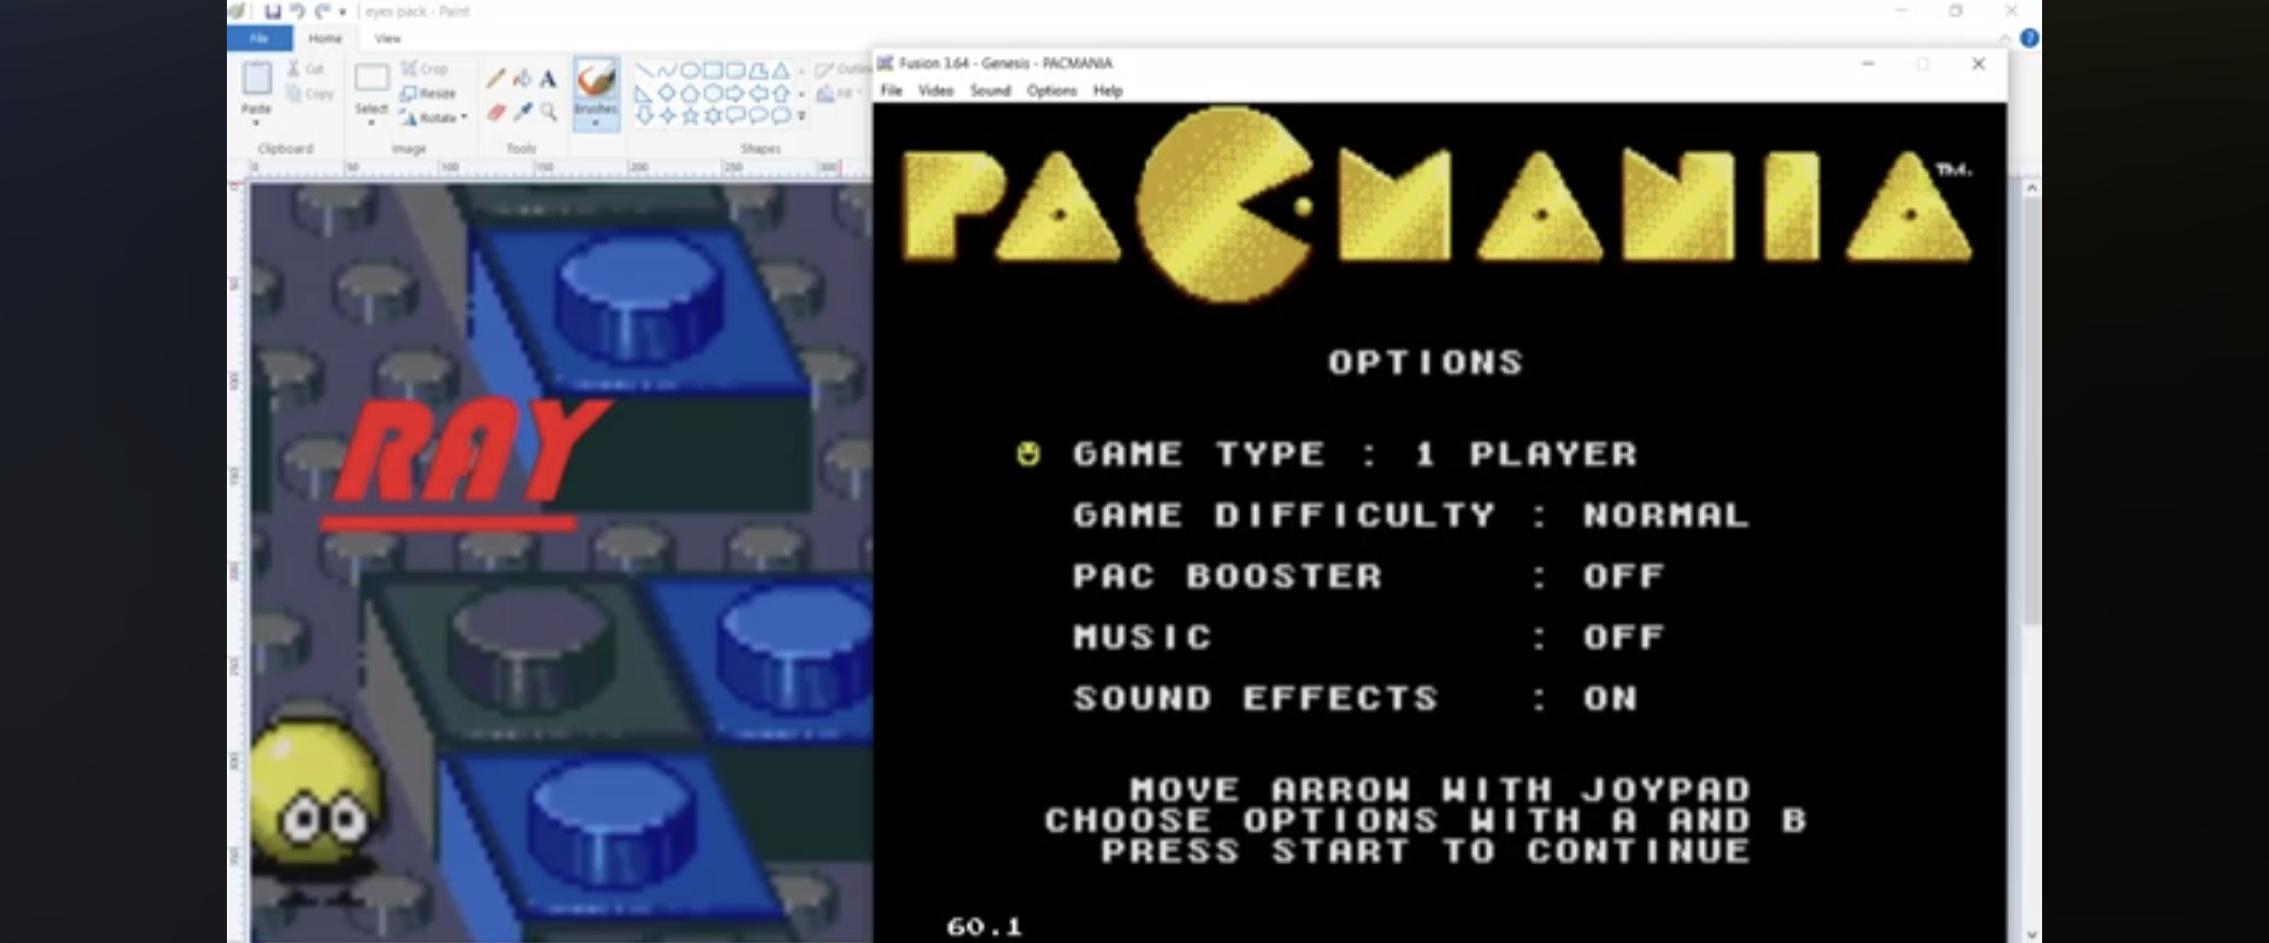Image resolution: width=2269 pixels, height=943 pixels.
Task: Switch to Paint's Home ribbon tab
Action: point(325,38)
